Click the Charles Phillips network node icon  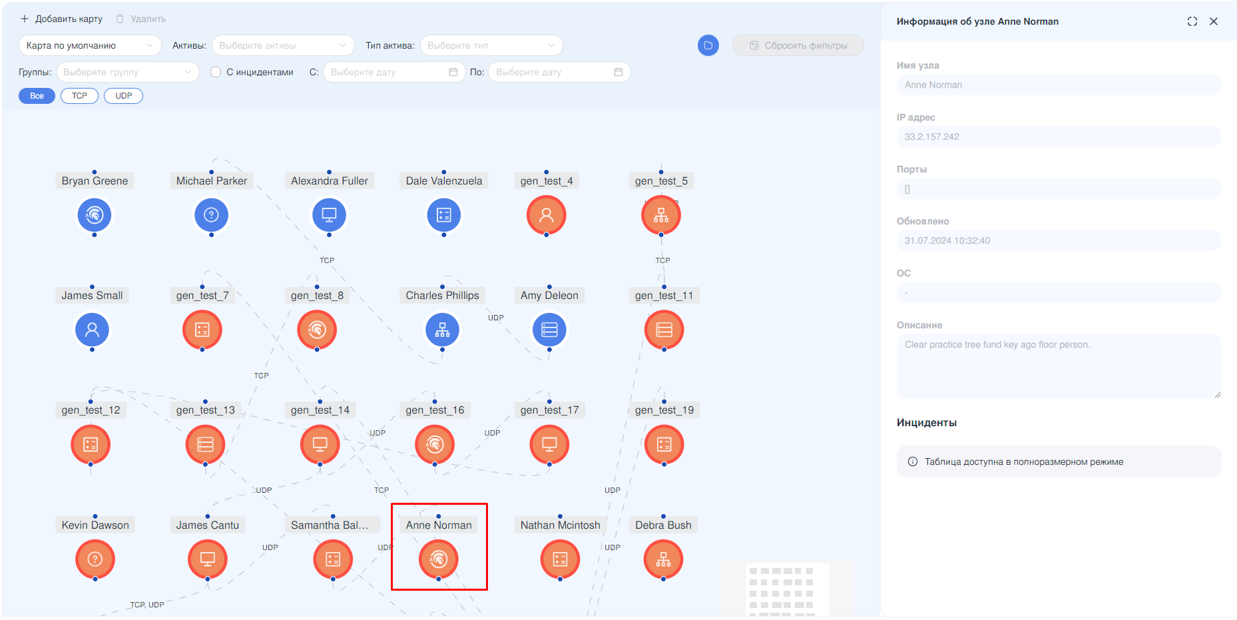tap(442, 330)
